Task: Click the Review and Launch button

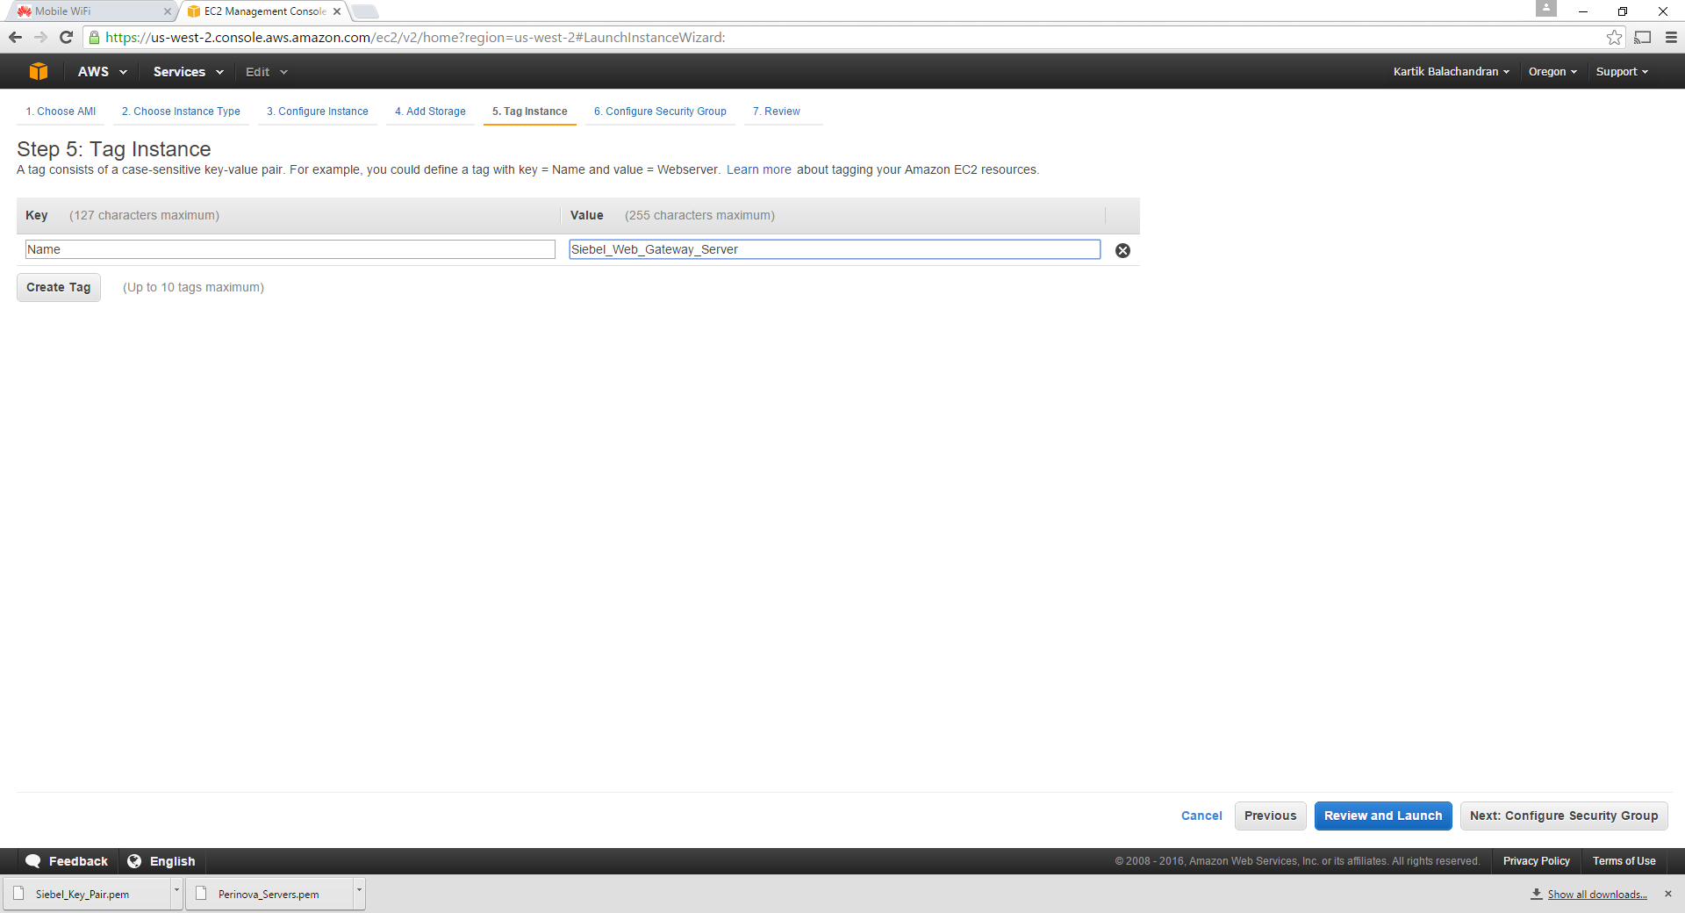Action: [x=1382, y=816]
